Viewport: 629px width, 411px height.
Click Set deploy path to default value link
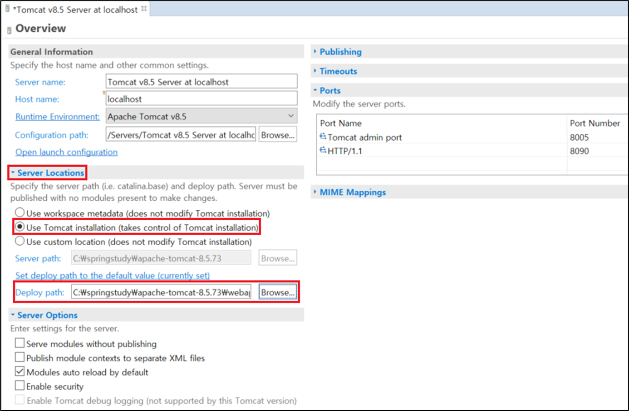[x=113, y=276]
